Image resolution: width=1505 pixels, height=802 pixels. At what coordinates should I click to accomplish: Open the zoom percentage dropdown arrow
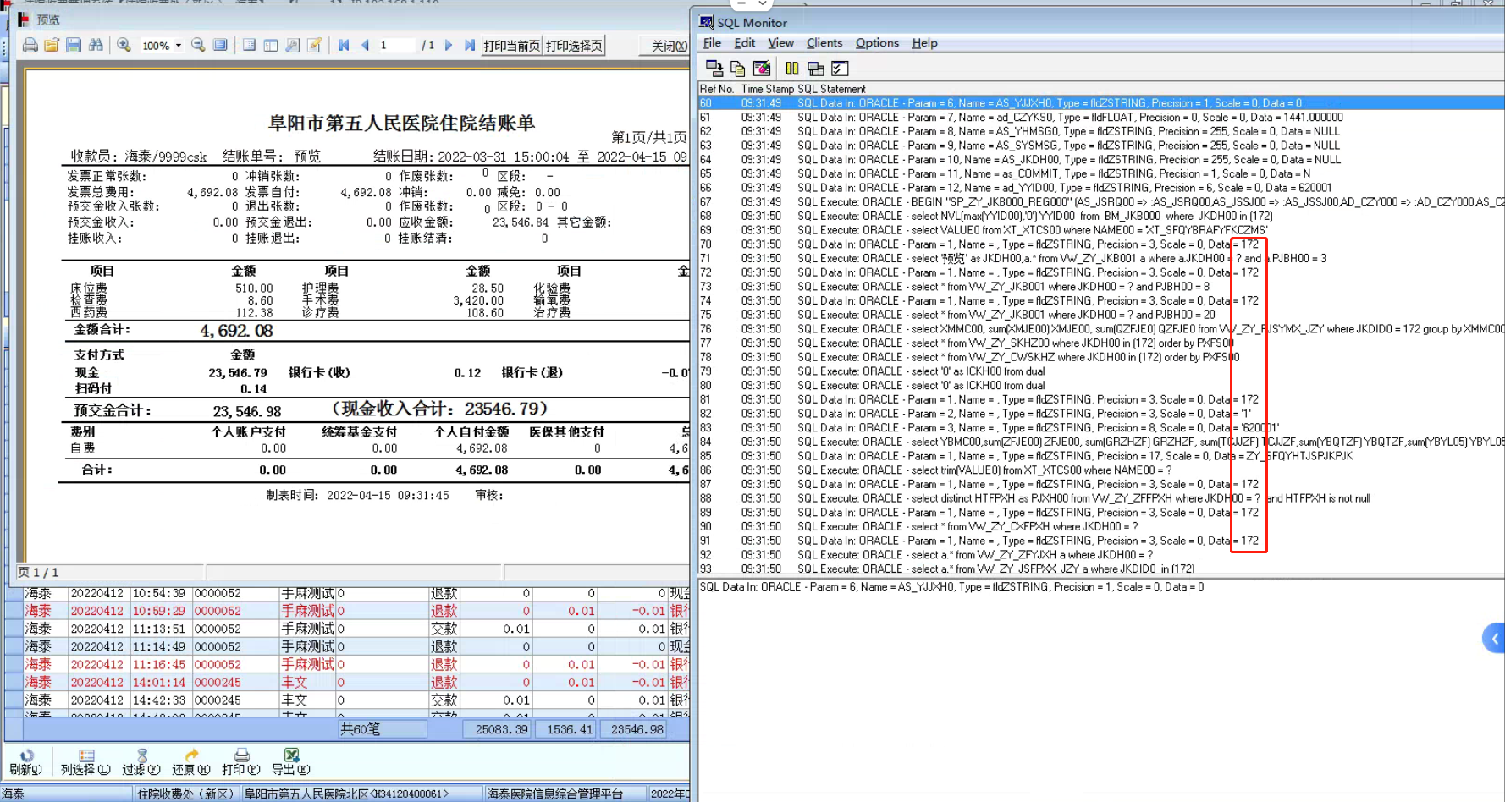[179, 46]
